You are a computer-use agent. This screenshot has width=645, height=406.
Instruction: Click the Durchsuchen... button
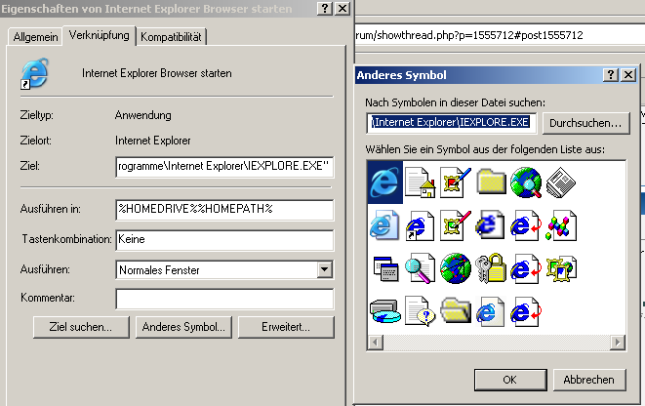[585, 123]
